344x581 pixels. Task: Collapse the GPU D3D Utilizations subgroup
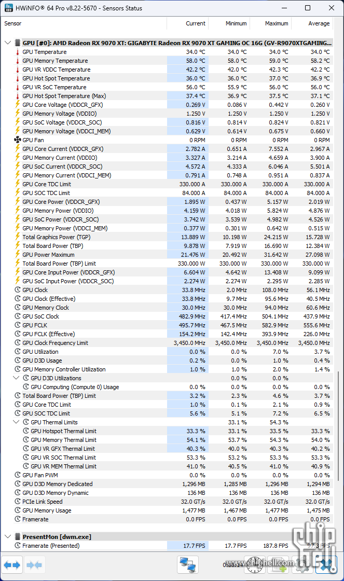(x=16, y=378)
